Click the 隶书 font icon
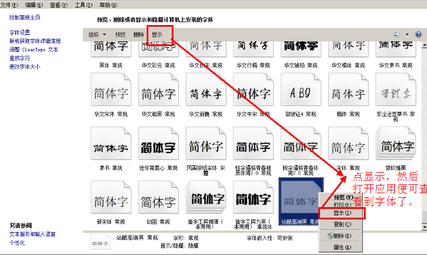Image resolution: width=427 pixels, height=255 pixels. click(110, 146)
